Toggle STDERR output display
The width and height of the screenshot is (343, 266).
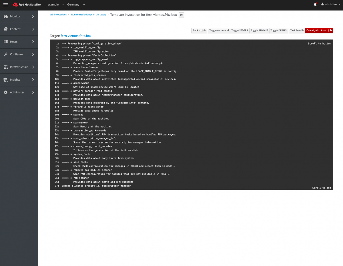click(239, 30)
